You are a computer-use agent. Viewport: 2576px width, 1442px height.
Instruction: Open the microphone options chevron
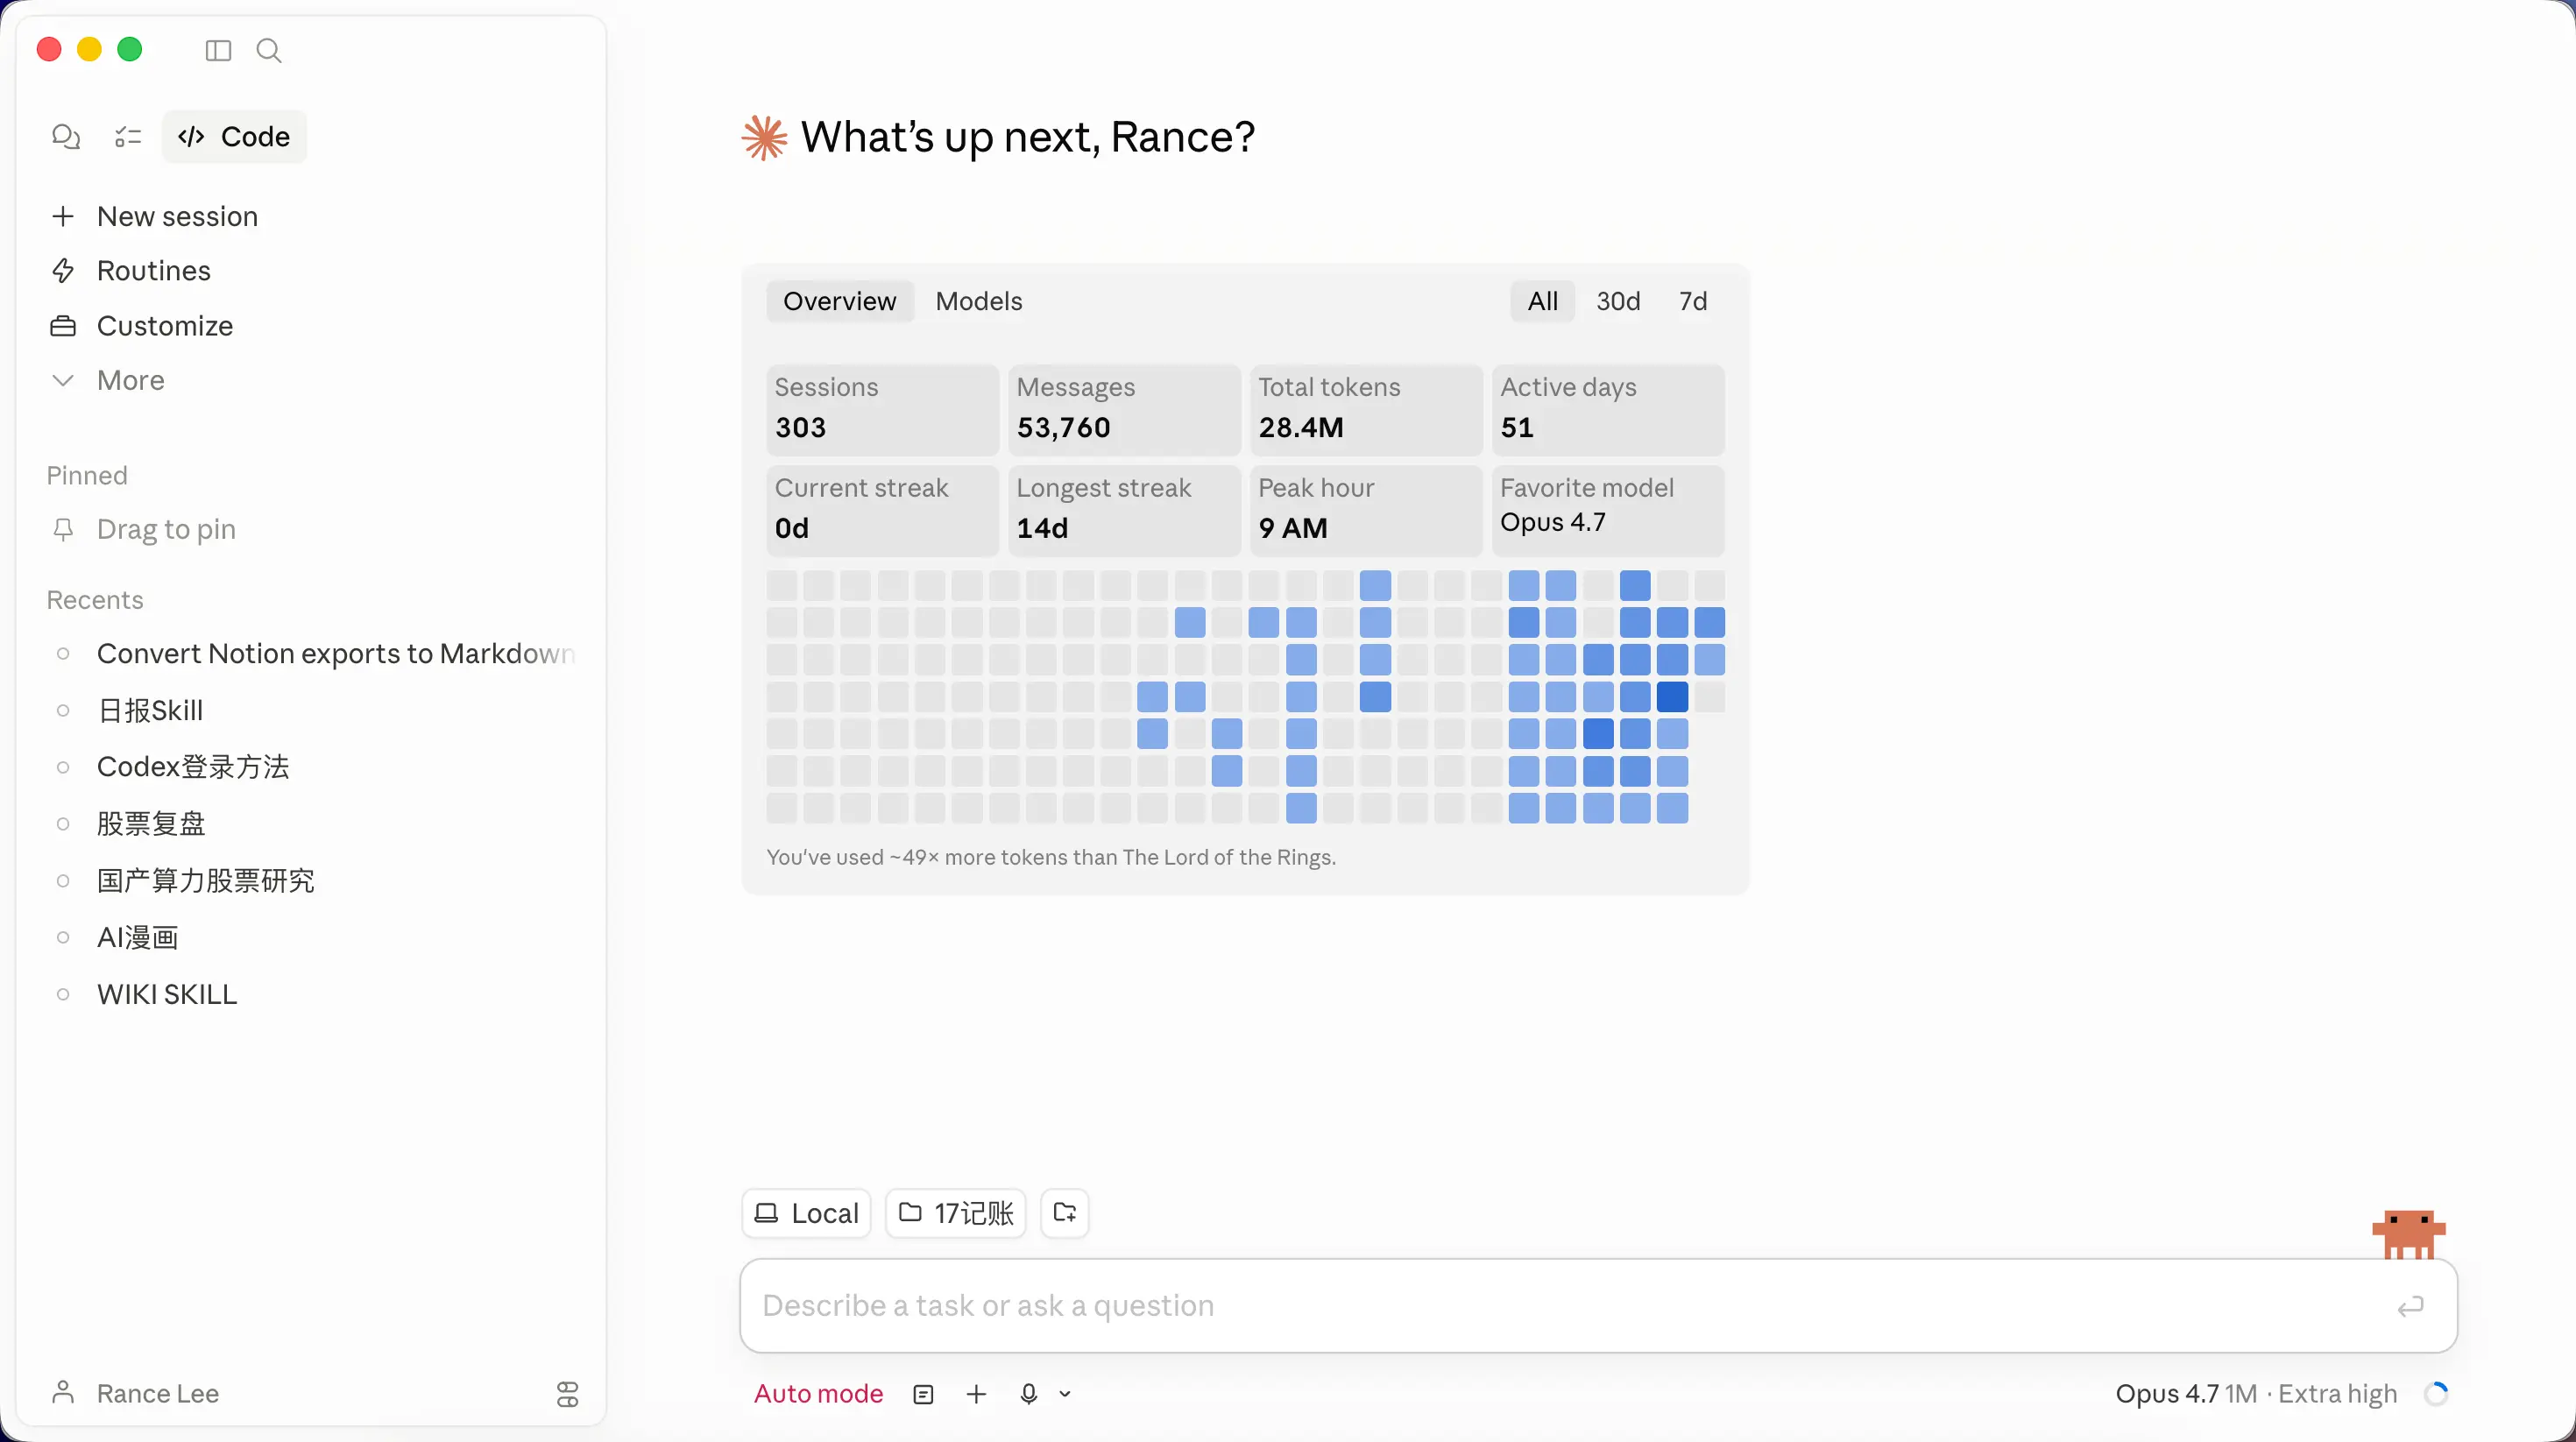pos(1065,1393)
